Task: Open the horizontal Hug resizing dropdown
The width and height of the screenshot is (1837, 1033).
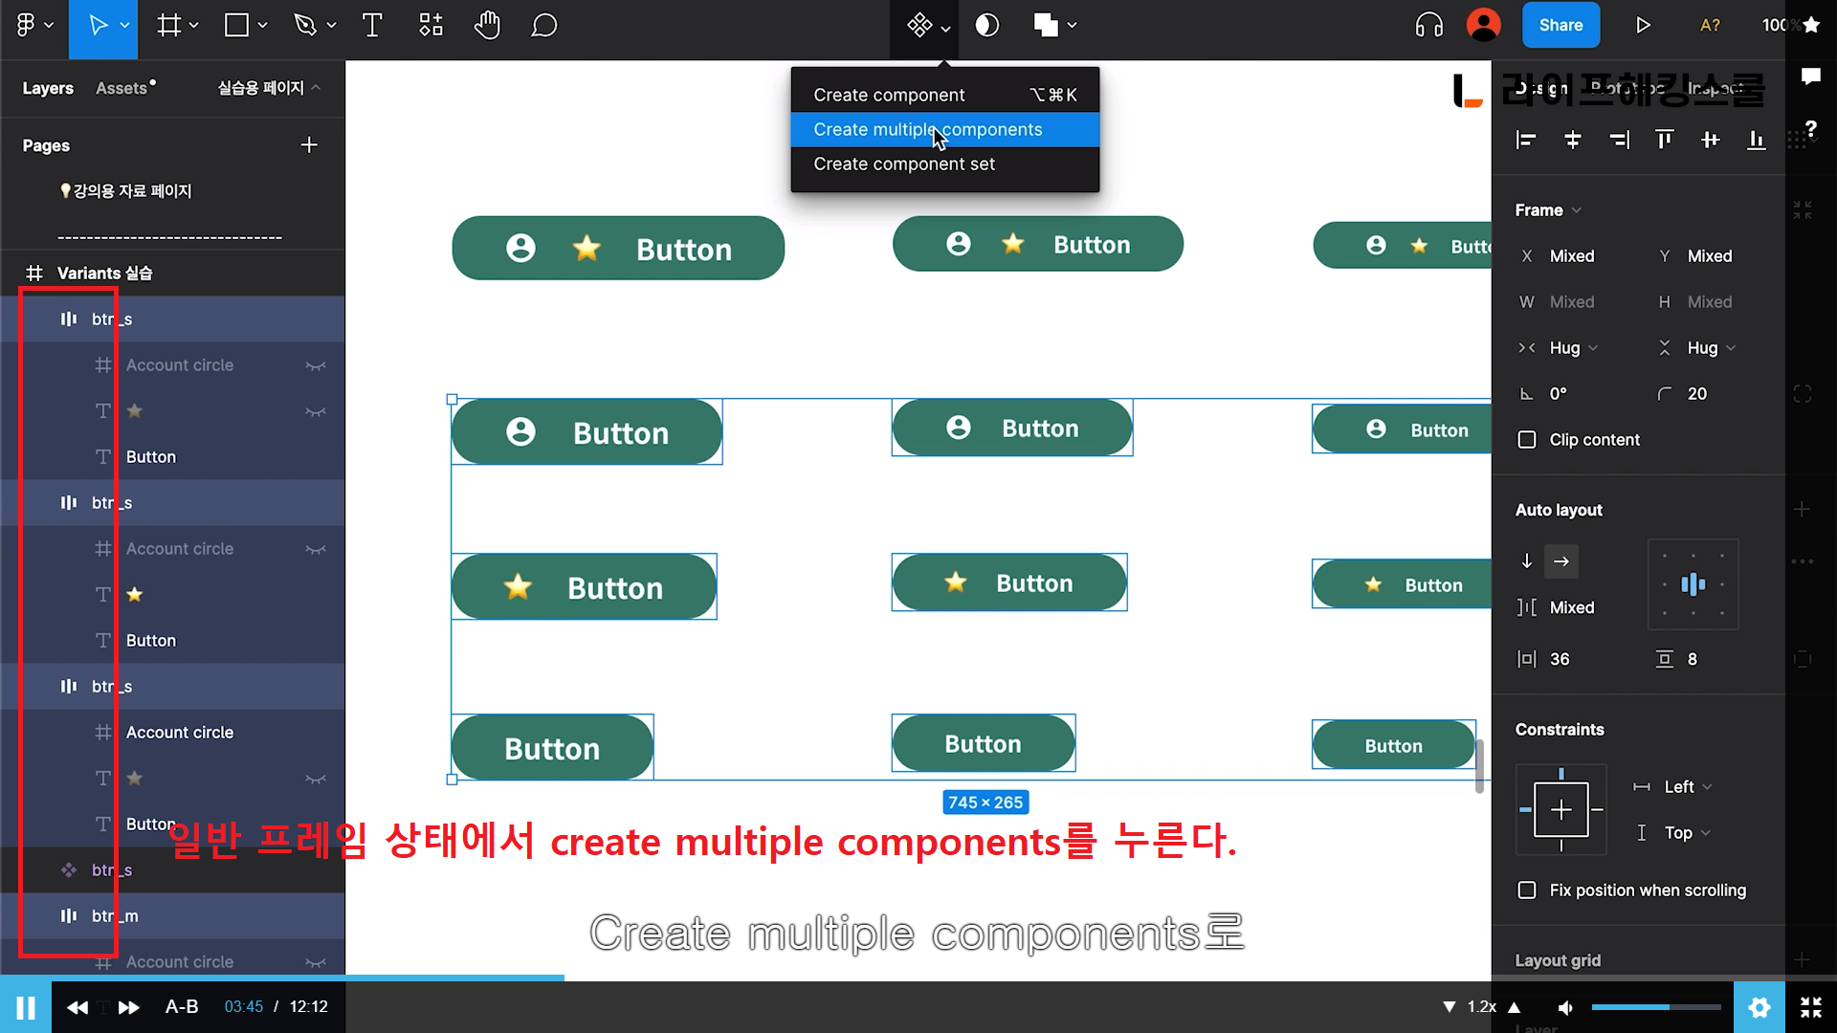Action: click(1573, 348)
